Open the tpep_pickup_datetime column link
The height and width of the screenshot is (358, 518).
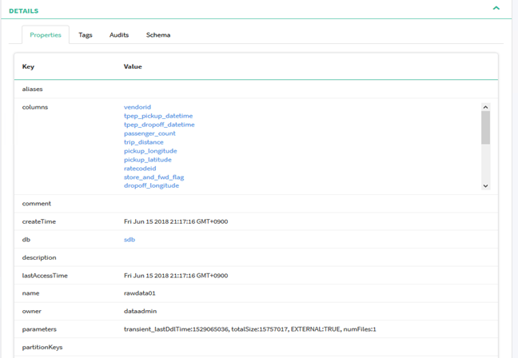[158, 116]
